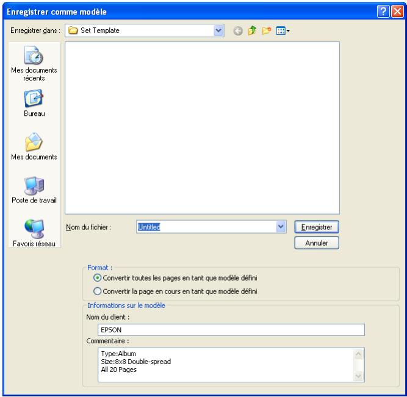Image resolution: width=407 pixels, height=397 pixels.
Task: Go back to previous folder
Action: (238, 31)
